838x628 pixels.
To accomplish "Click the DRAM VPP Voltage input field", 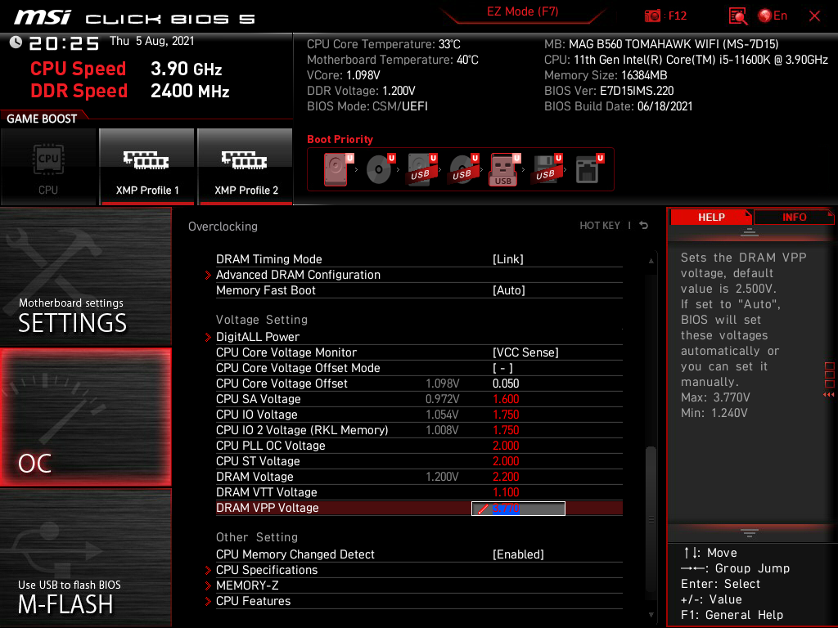I will point(518,509).
